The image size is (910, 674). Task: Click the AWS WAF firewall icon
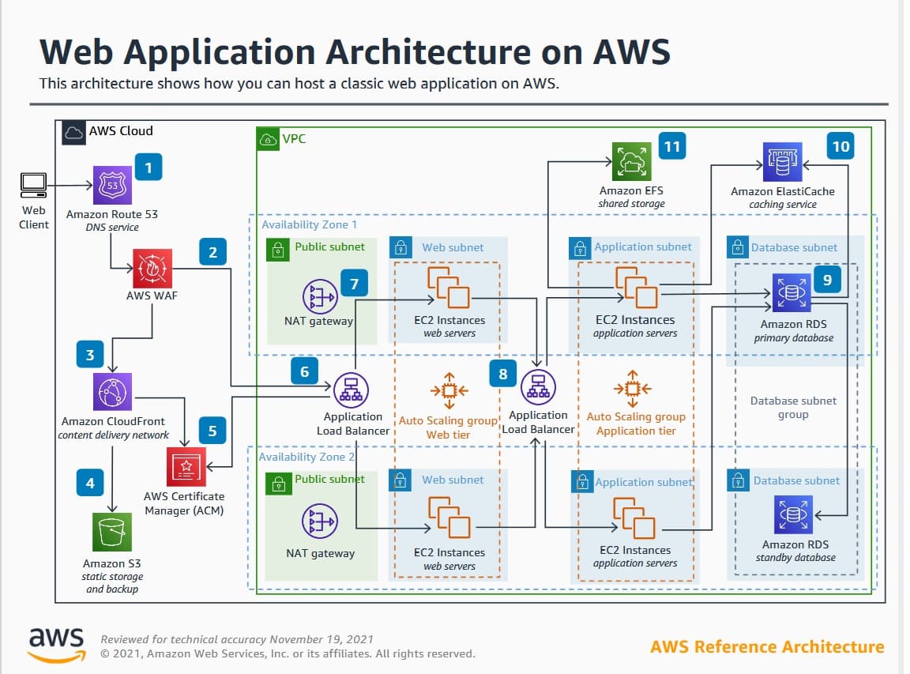pyautogui.click(x=152, y=269)
